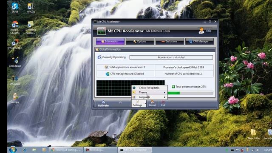Click the Action Center flag tray icon

point(237,150)
